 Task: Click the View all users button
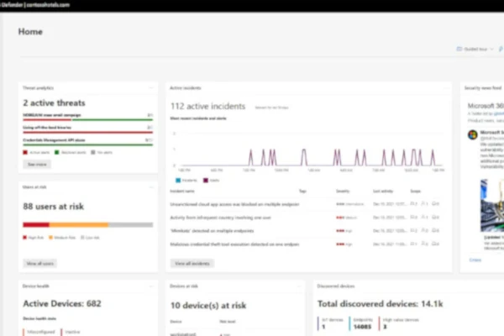[x=39, y=263]
